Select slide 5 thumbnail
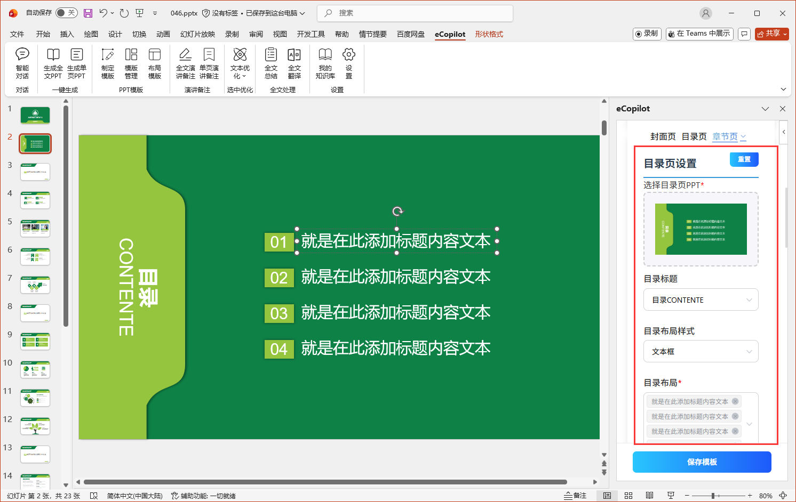This screenshot has height=502, width=796. coord(35,228)
